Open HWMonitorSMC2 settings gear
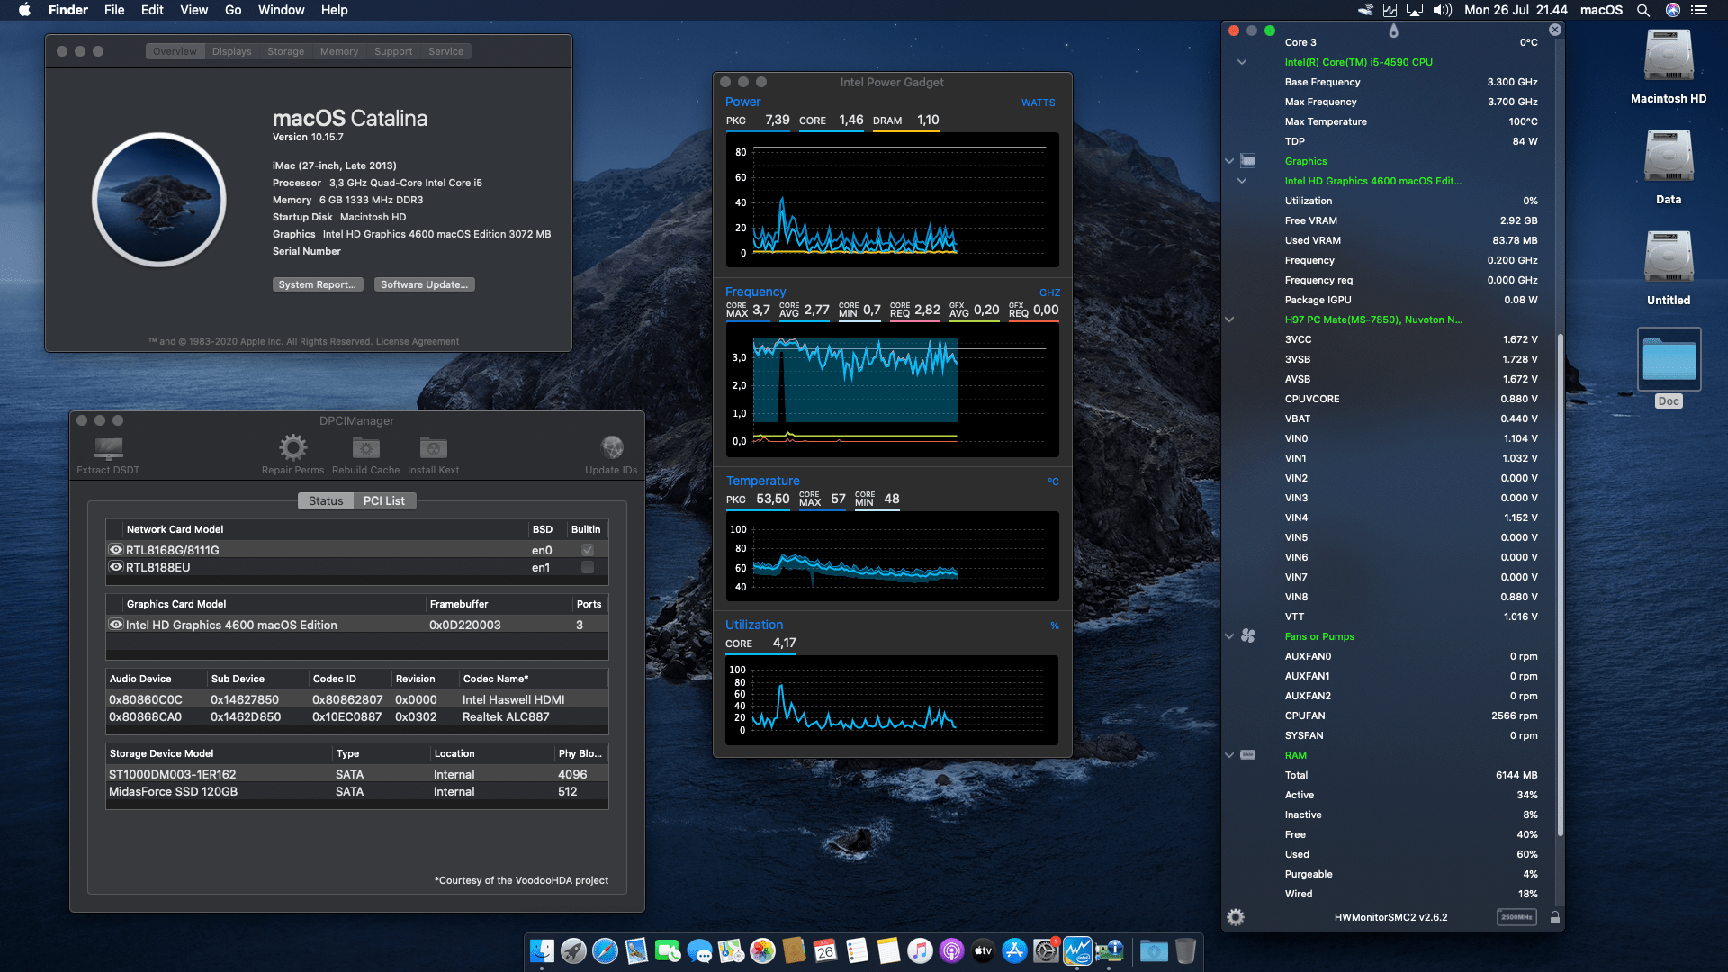The height and width of the screenshot is (972, 1728). pyautogui.click(x=1236, y=917)
